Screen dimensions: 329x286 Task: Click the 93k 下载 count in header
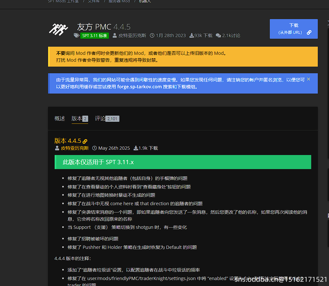[x=203, y=35]
